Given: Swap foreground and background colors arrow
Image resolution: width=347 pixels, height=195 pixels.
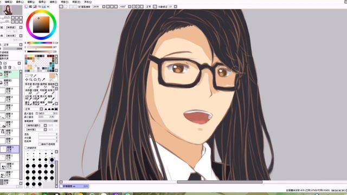Looking at the screenshot, I should point(56,75).
